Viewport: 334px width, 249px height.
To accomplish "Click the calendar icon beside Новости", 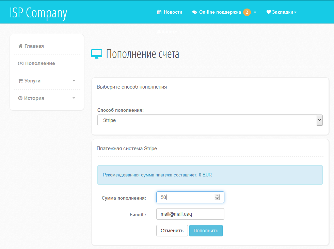I will [x=159, y=12].
